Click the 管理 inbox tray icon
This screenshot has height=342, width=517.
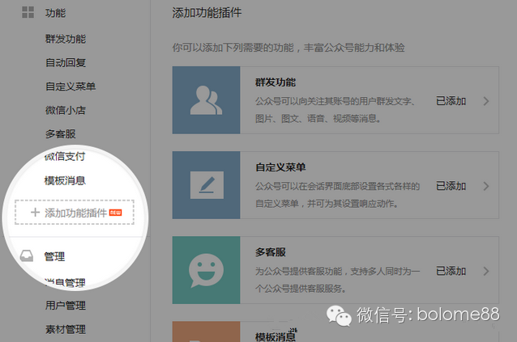pos(27,255)
